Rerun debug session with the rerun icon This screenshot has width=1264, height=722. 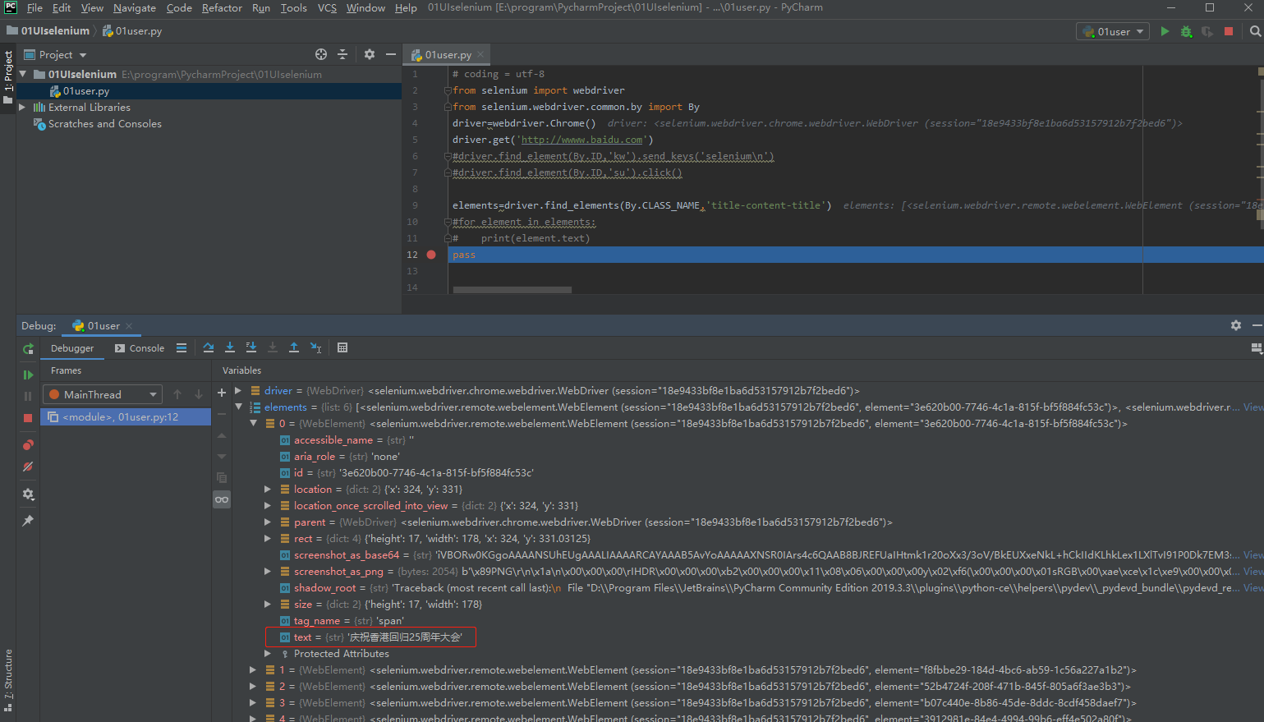(28, 349)
